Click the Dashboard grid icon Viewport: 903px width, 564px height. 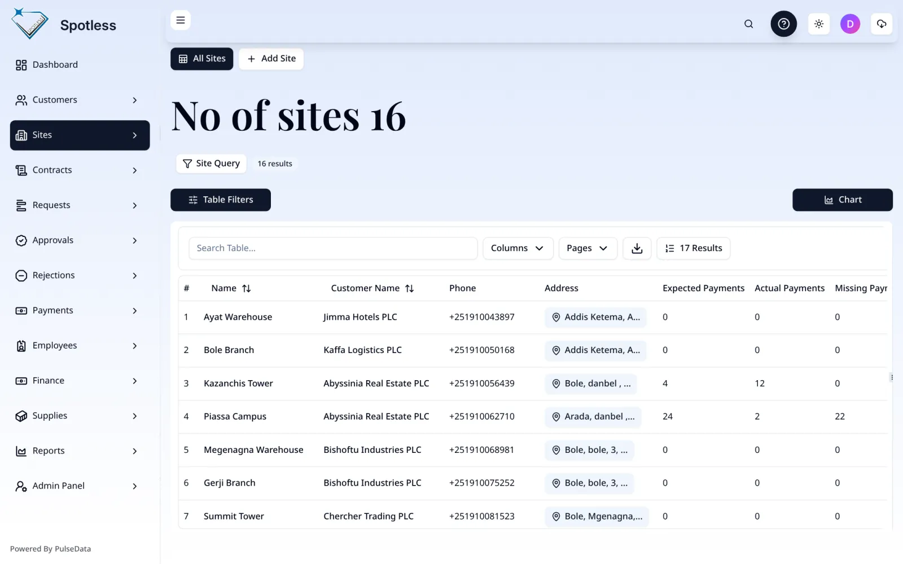coord(21,65)
